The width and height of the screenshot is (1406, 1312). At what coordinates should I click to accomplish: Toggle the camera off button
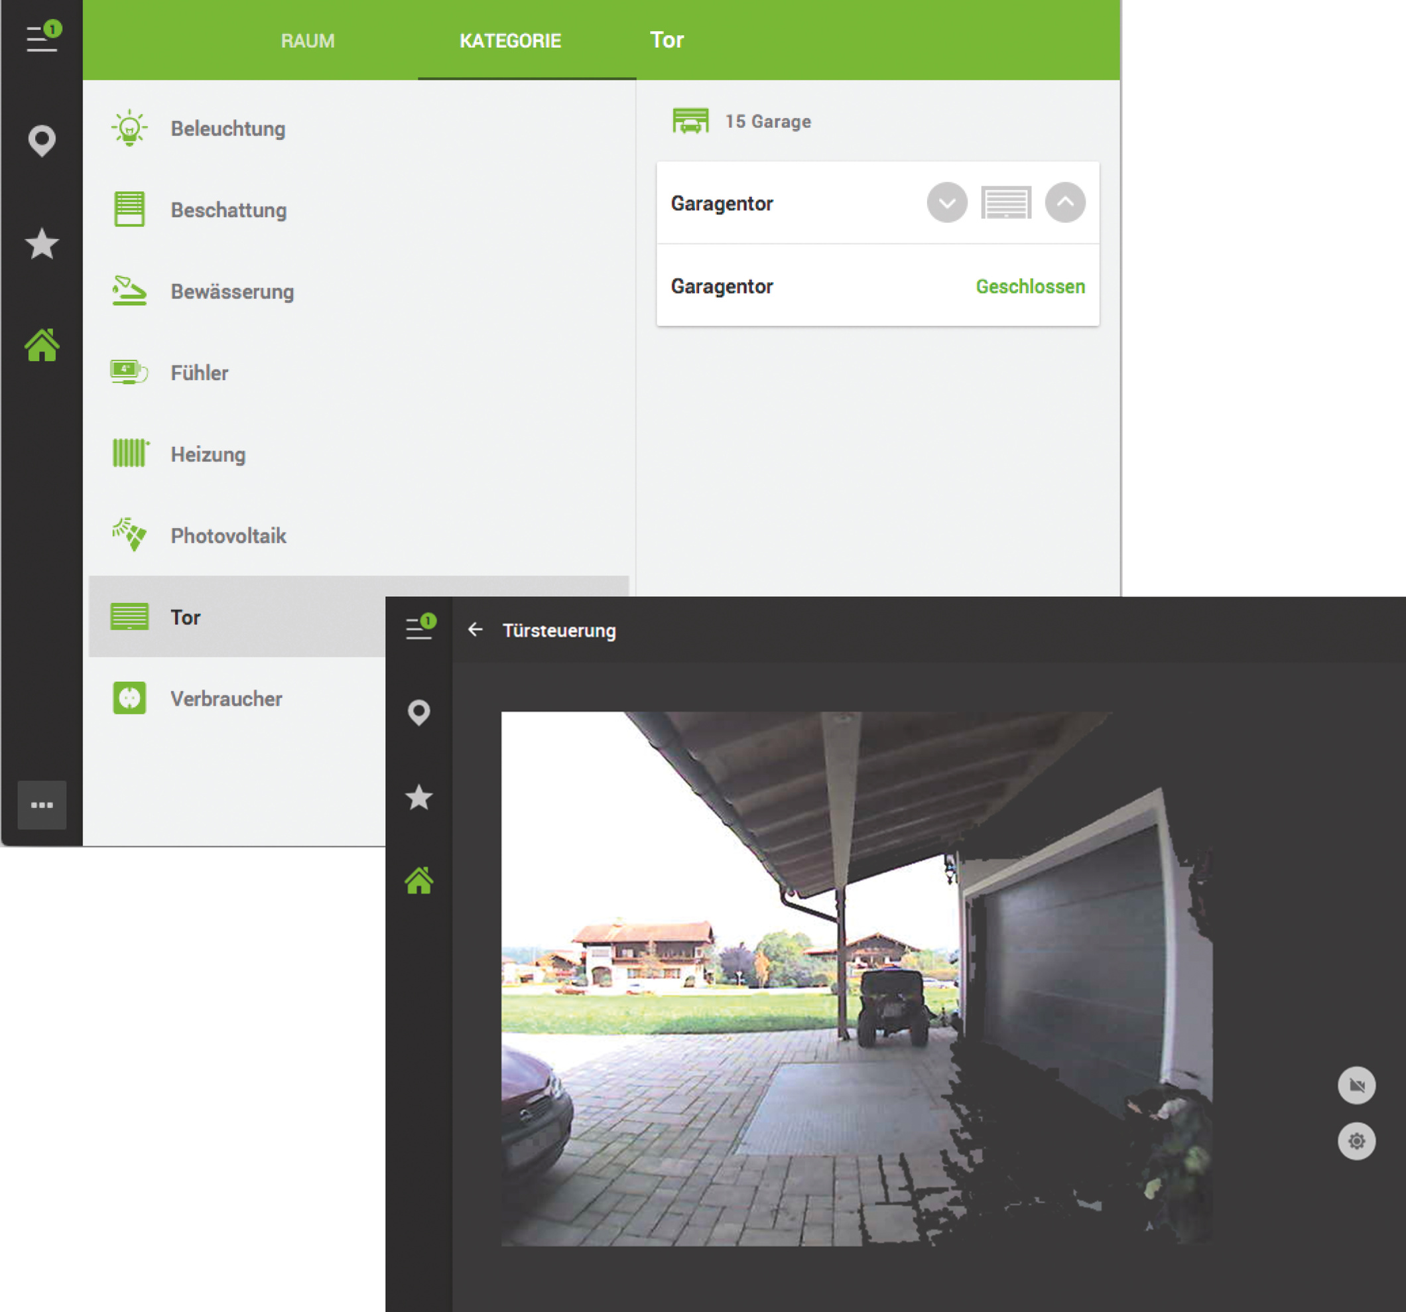pos(1356,1085)
